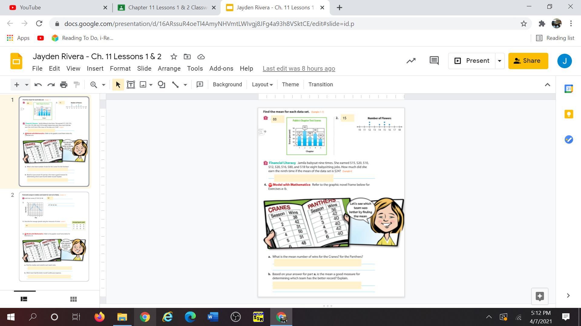Select slide 2 thumbnail
The height and width of the screenshot is (326, 581).
[x=54, y=237]
